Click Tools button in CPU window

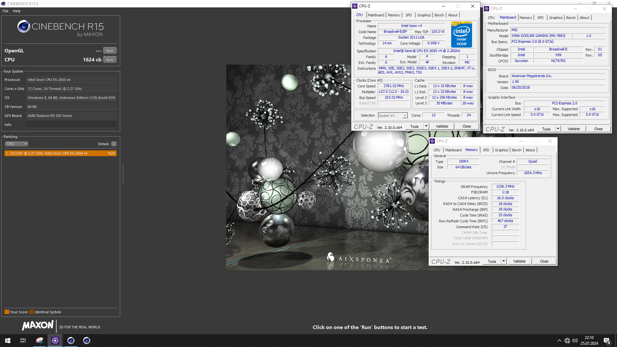click(x=415, y=126)
